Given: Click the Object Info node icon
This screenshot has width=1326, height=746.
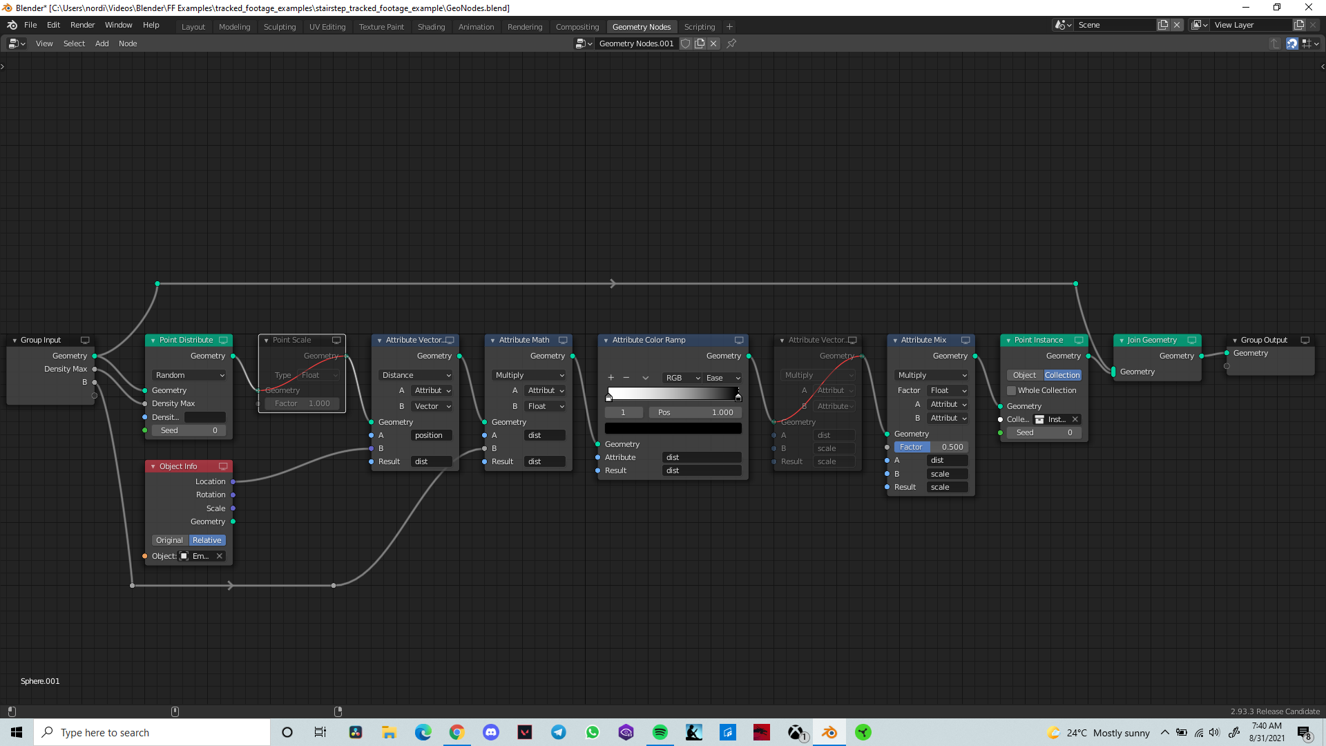Looking at the screenshot, I should click(223, 466).
